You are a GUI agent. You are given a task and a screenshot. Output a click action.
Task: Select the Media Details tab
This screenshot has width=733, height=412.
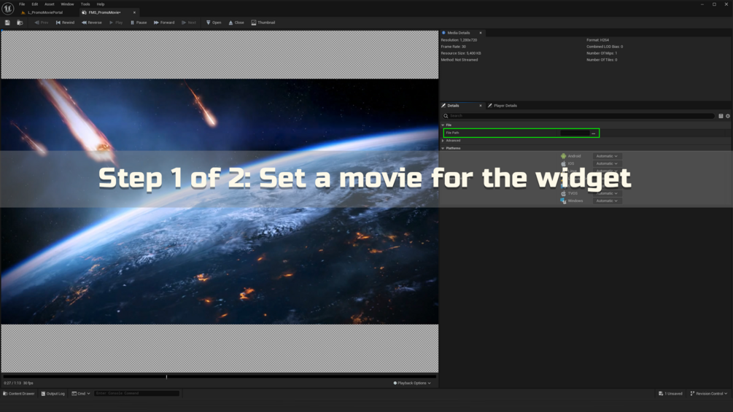click(x=458, y=33)
